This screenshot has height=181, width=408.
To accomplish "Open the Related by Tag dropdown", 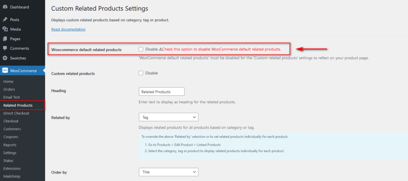I will tap(169, 117).
